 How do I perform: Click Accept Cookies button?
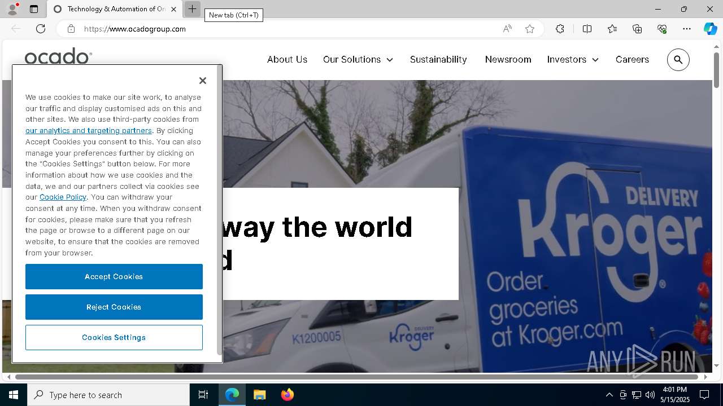[x=114, y=276]
